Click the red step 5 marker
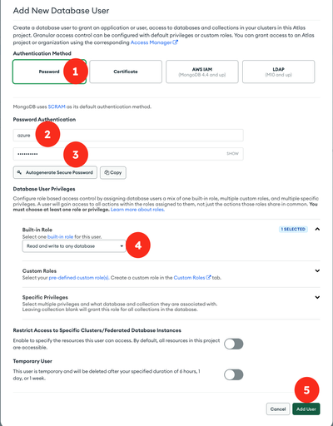Screen dimensions: 333x426 306,389
